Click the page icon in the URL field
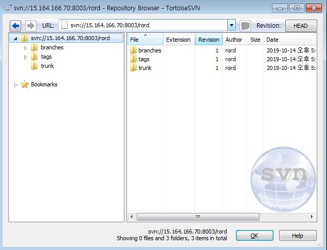 pyautogui.click(x=64, y=25)
